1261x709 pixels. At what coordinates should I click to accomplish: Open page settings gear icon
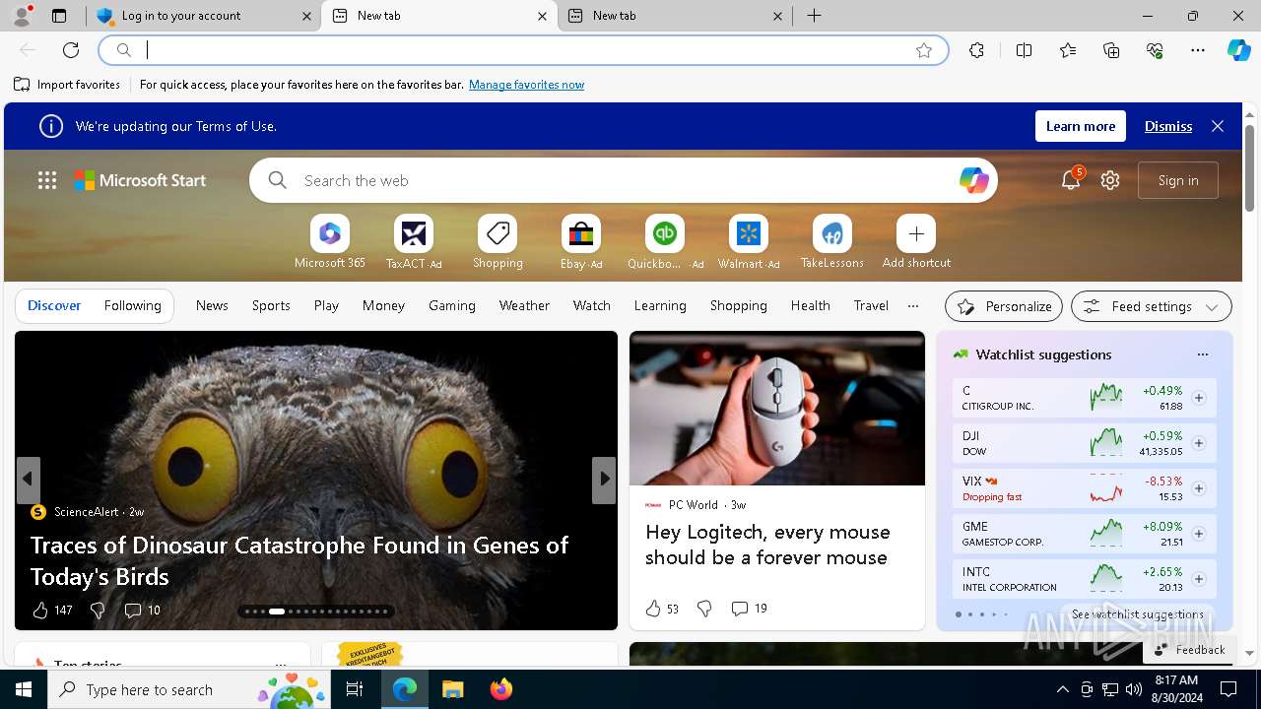tap(1110, 180)
